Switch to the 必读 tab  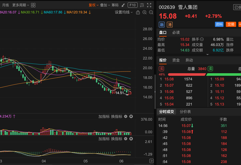(176, 33)
